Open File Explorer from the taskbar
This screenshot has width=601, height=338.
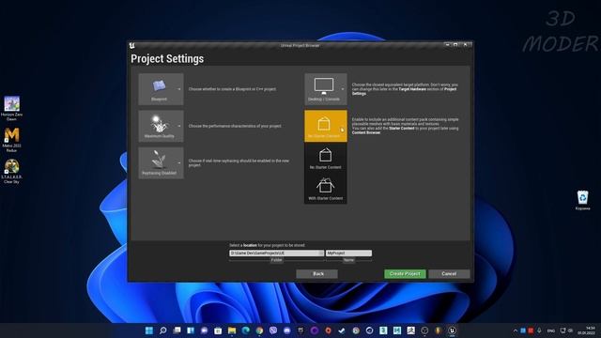pyautogui.click(x=232, y=330)
